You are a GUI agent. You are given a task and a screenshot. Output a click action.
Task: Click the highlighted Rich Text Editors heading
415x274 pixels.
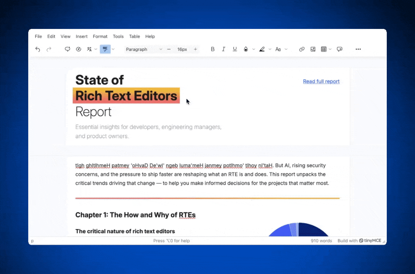pos(126,96)
